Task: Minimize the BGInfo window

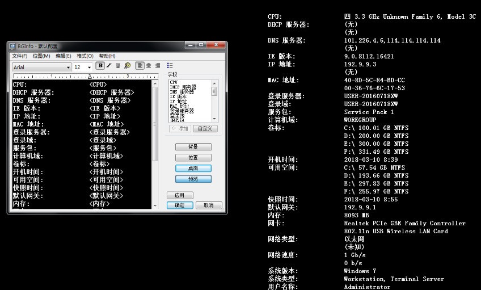Action: 190,45
